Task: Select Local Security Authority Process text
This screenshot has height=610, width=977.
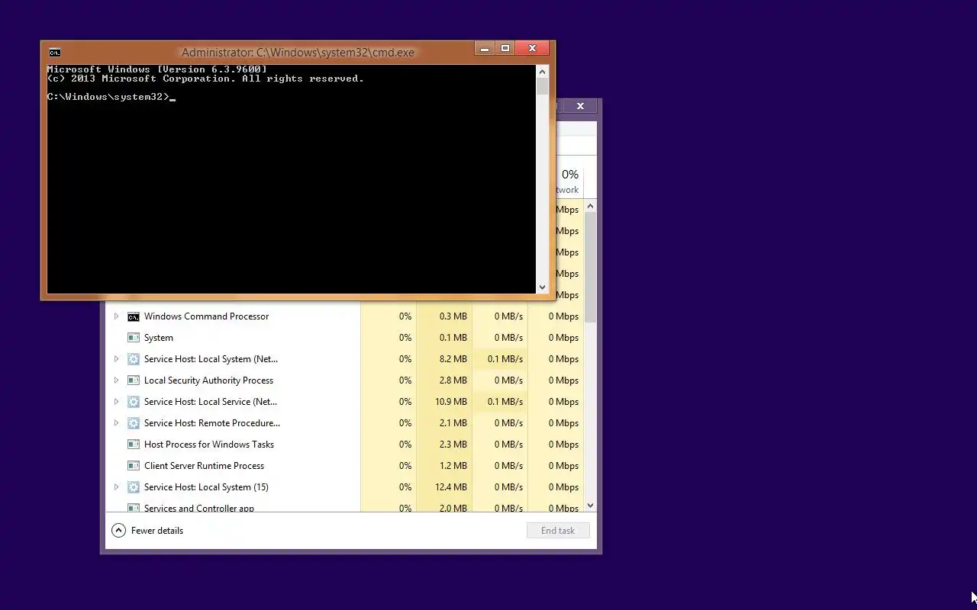Action: point(208,380)
